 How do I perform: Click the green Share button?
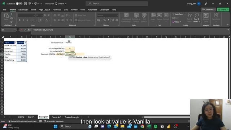click(x=223, y=9)
